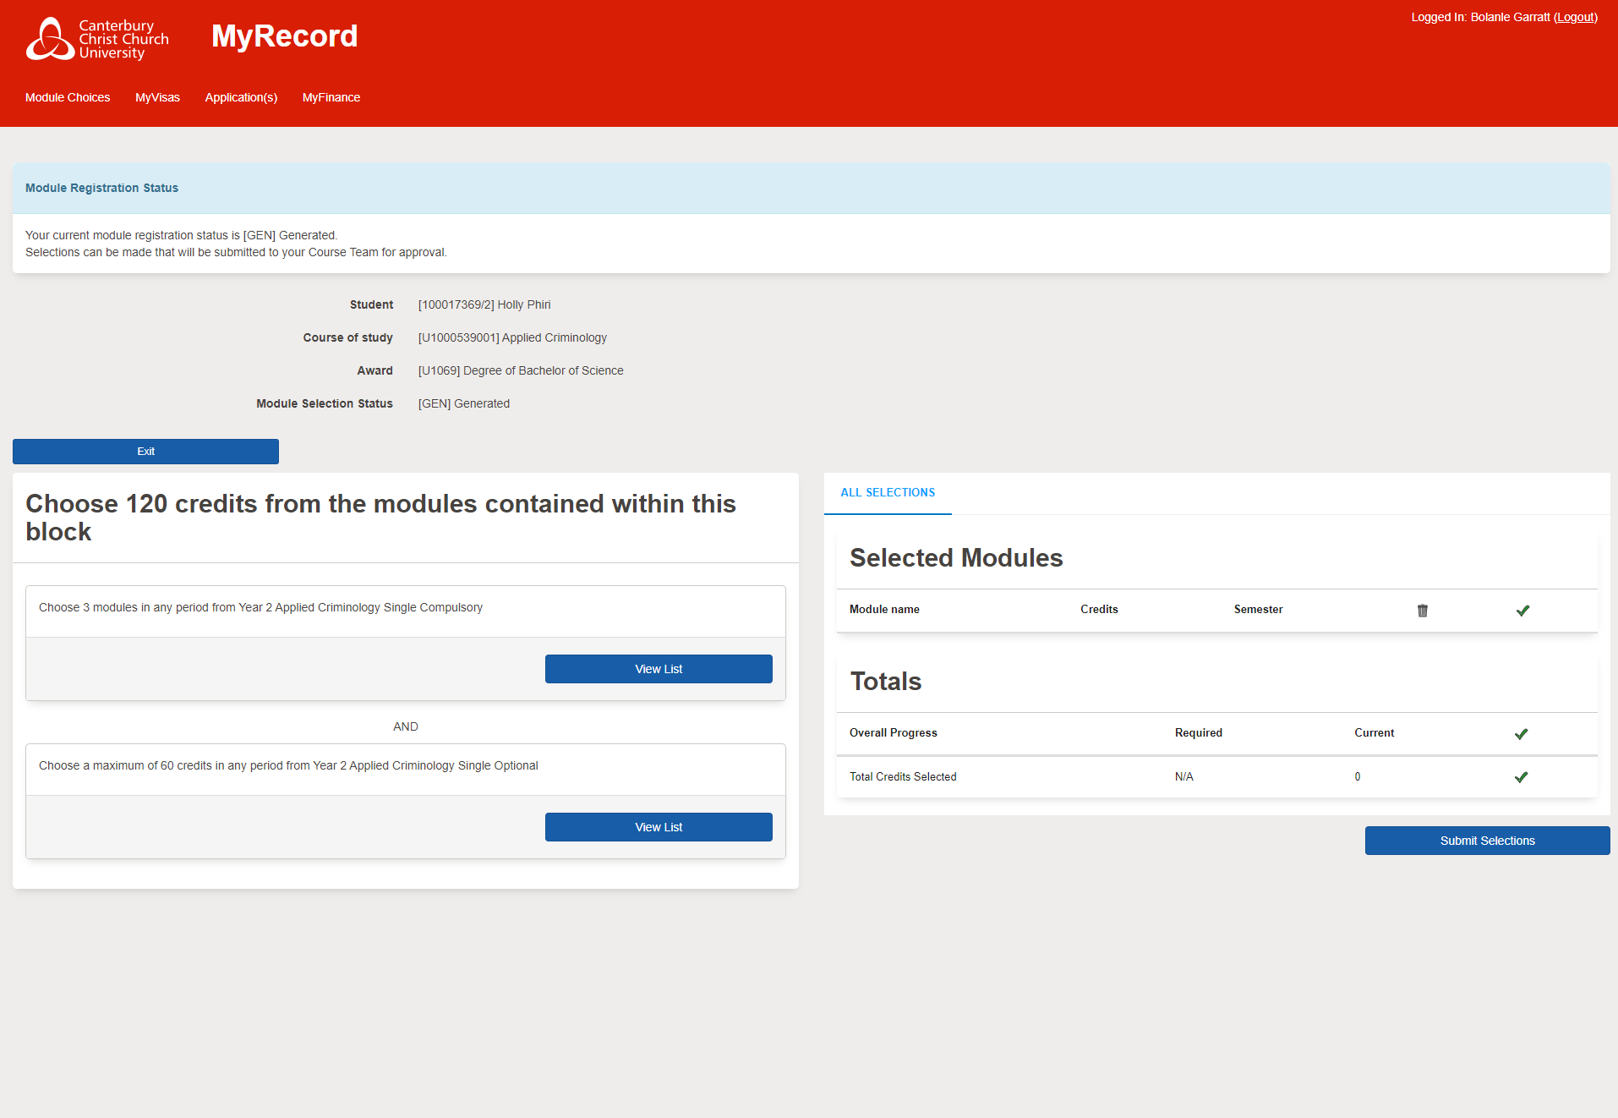Click the green checkmark in Selected Modules header
This screenshot has width=1618, height=1118.
[x=1522, y=611]
